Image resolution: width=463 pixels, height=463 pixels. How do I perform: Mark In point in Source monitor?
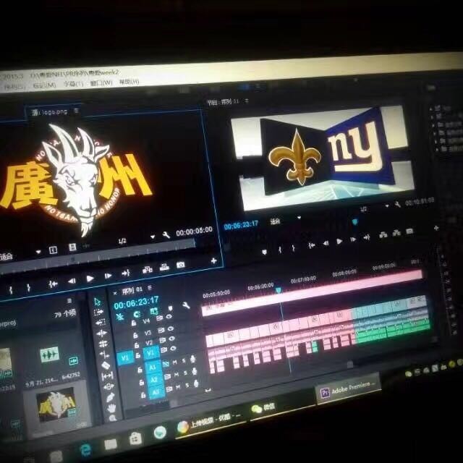point(11,290)
